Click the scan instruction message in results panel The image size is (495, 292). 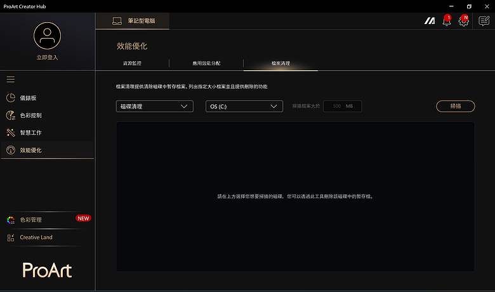(x=296, y=196)
